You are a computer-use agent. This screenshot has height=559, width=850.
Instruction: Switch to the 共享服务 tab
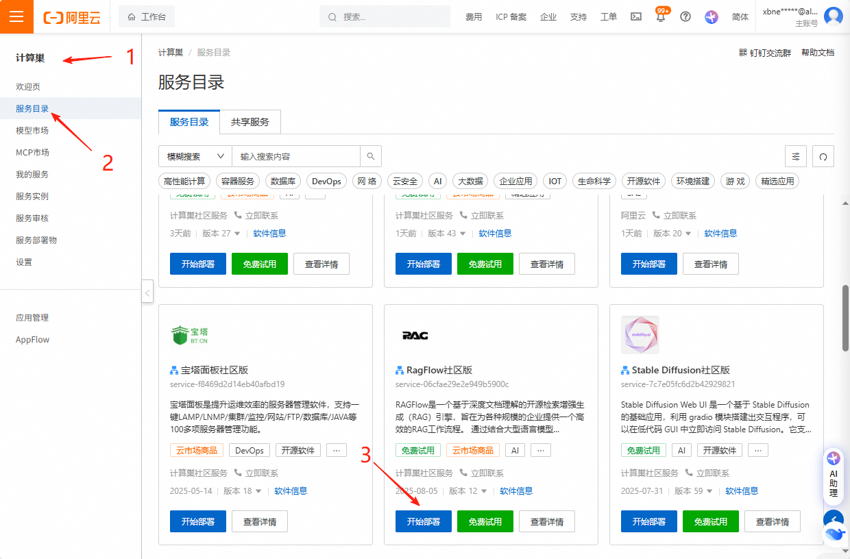click(250, 122)
